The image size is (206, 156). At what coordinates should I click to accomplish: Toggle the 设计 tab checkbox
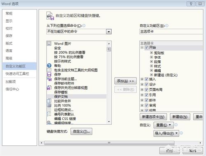147,84
